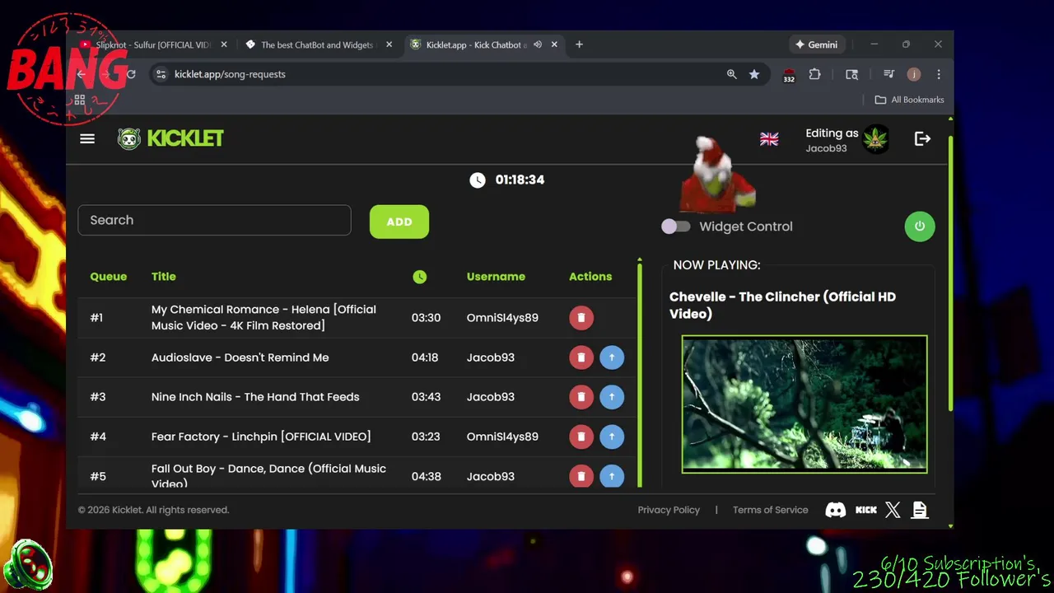Click the Chevelle video thumbnail
This screenshot has height=593, width=1054.
tap(804, 404)
